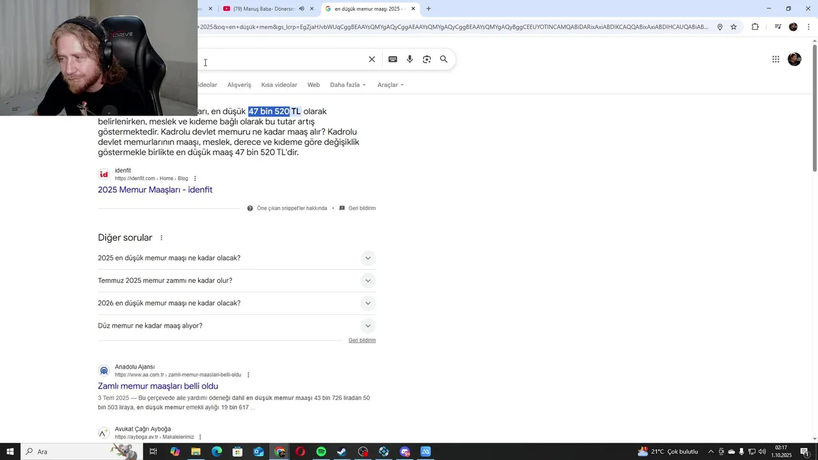Image resolution: width=818 pixels, height=460 pixels.
Task: Open the Google apps grid
Action: [x=776, y=59]
